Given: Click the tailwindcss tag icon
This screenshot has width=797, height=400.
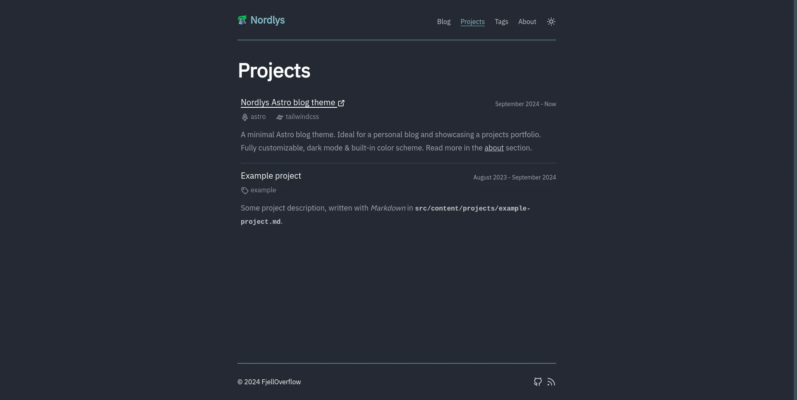Looking at the screenshot, I should click(x=279, y=117).
